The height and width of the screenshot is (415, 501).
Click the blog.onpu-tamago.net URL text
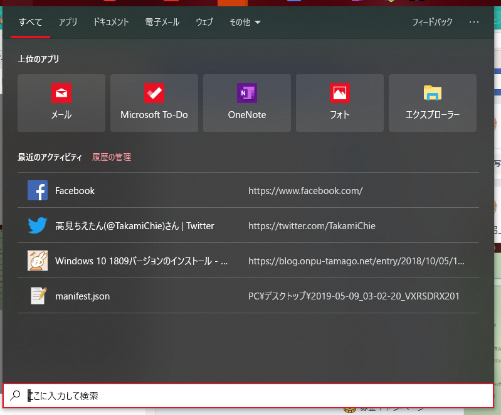[x=356, y=261]
